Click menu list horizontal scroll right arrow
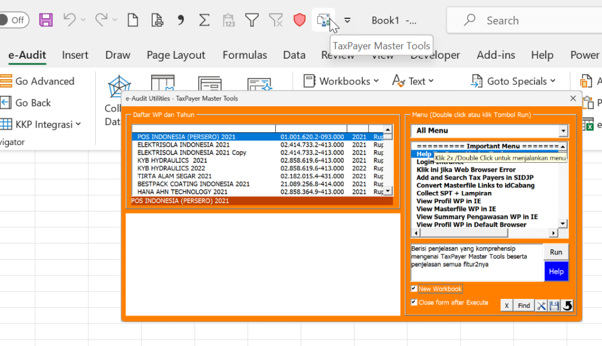The image size is (602, 346). pyautogui.click(x=553, y=233)
